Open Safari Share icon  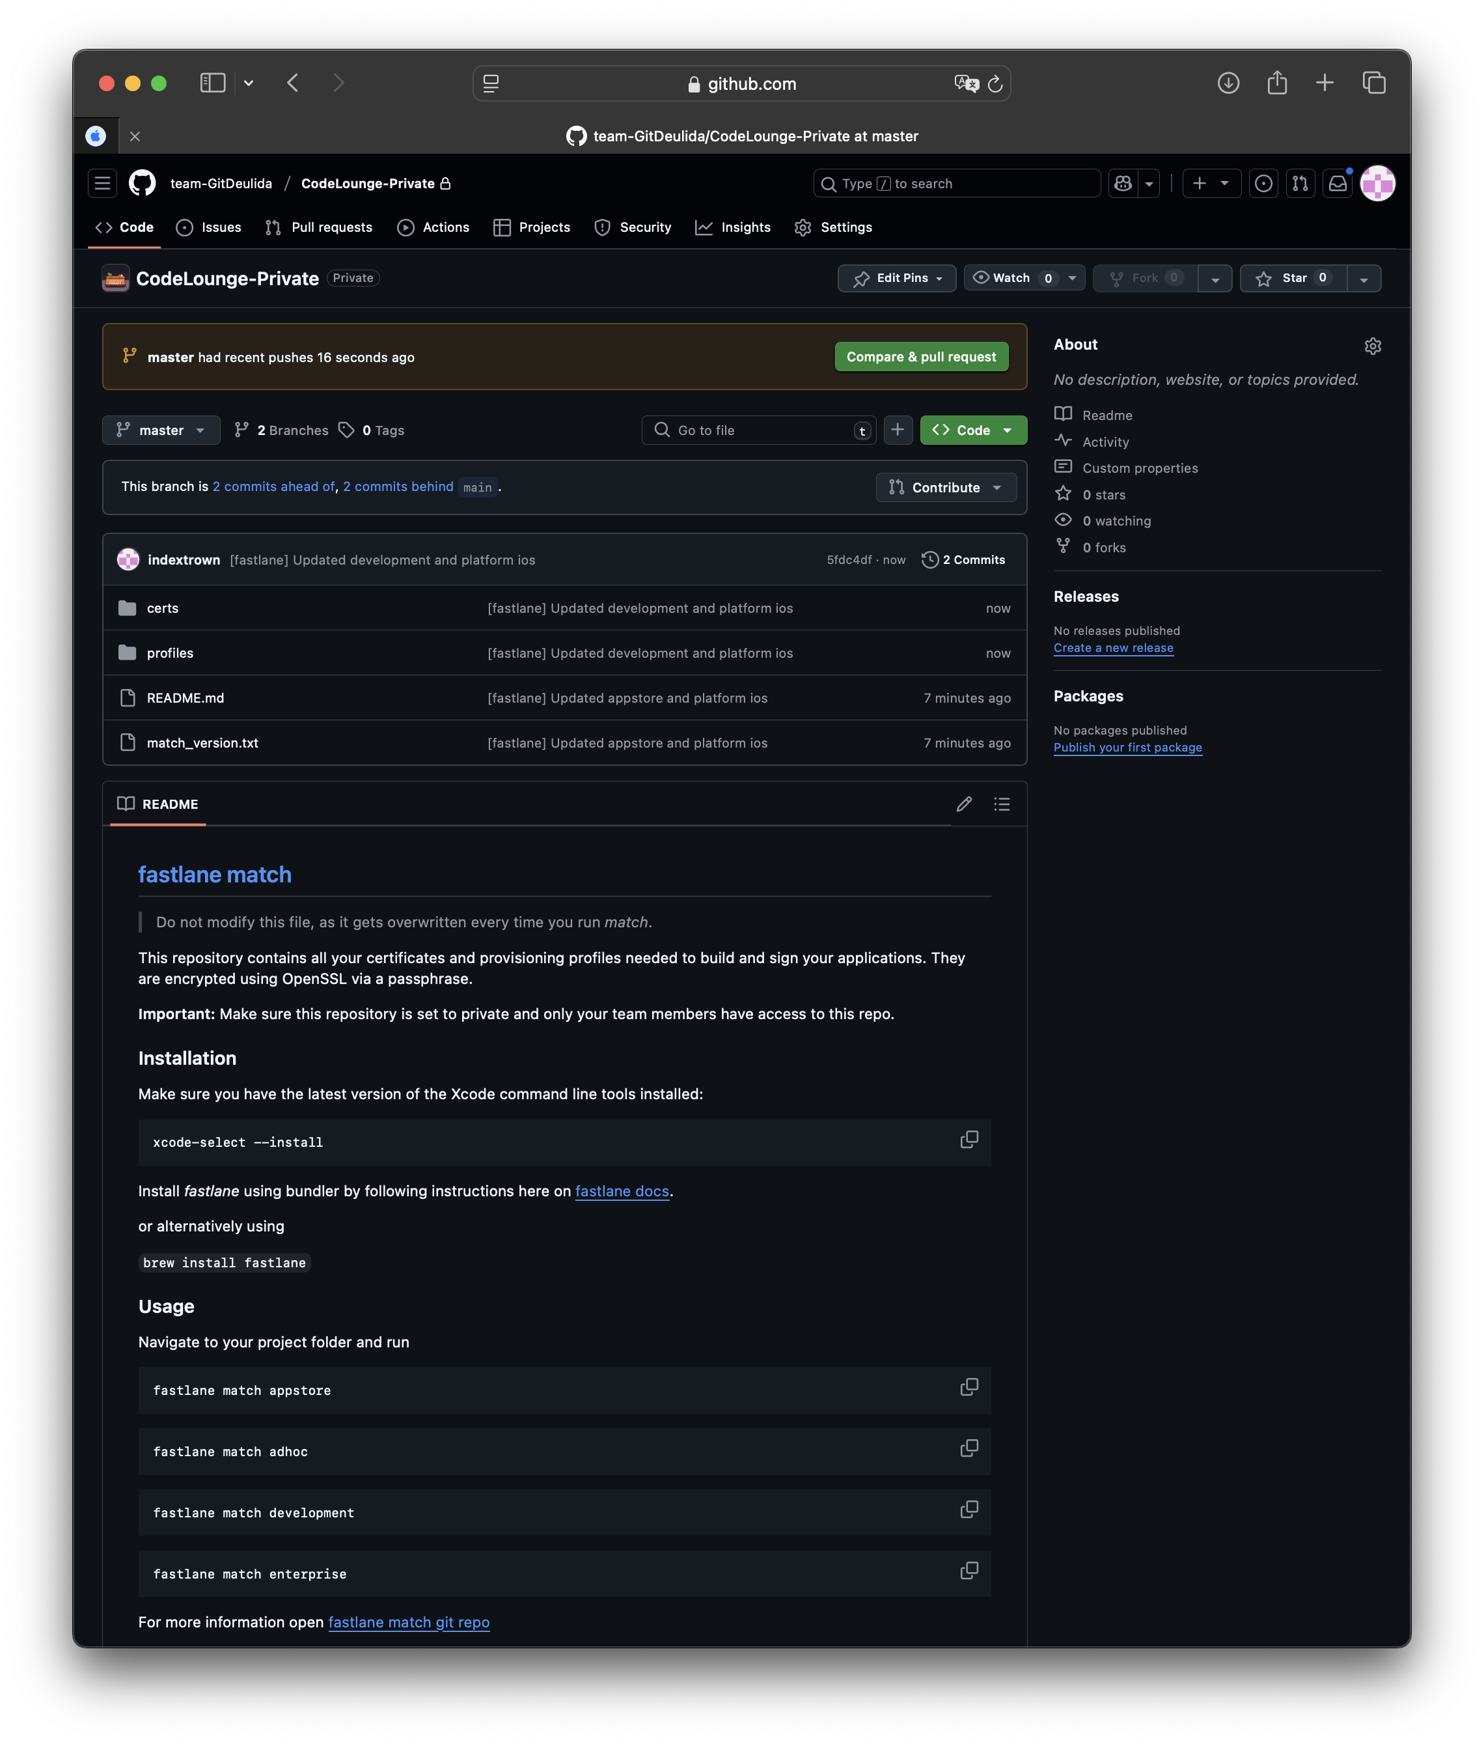point(1277,83)
